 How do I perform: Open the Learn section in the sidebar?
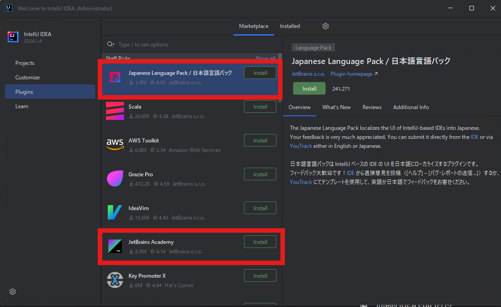pos(22,106)
